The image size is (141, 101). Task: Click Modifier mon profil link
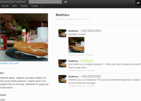pyautogui.click(x=9, y=63)
